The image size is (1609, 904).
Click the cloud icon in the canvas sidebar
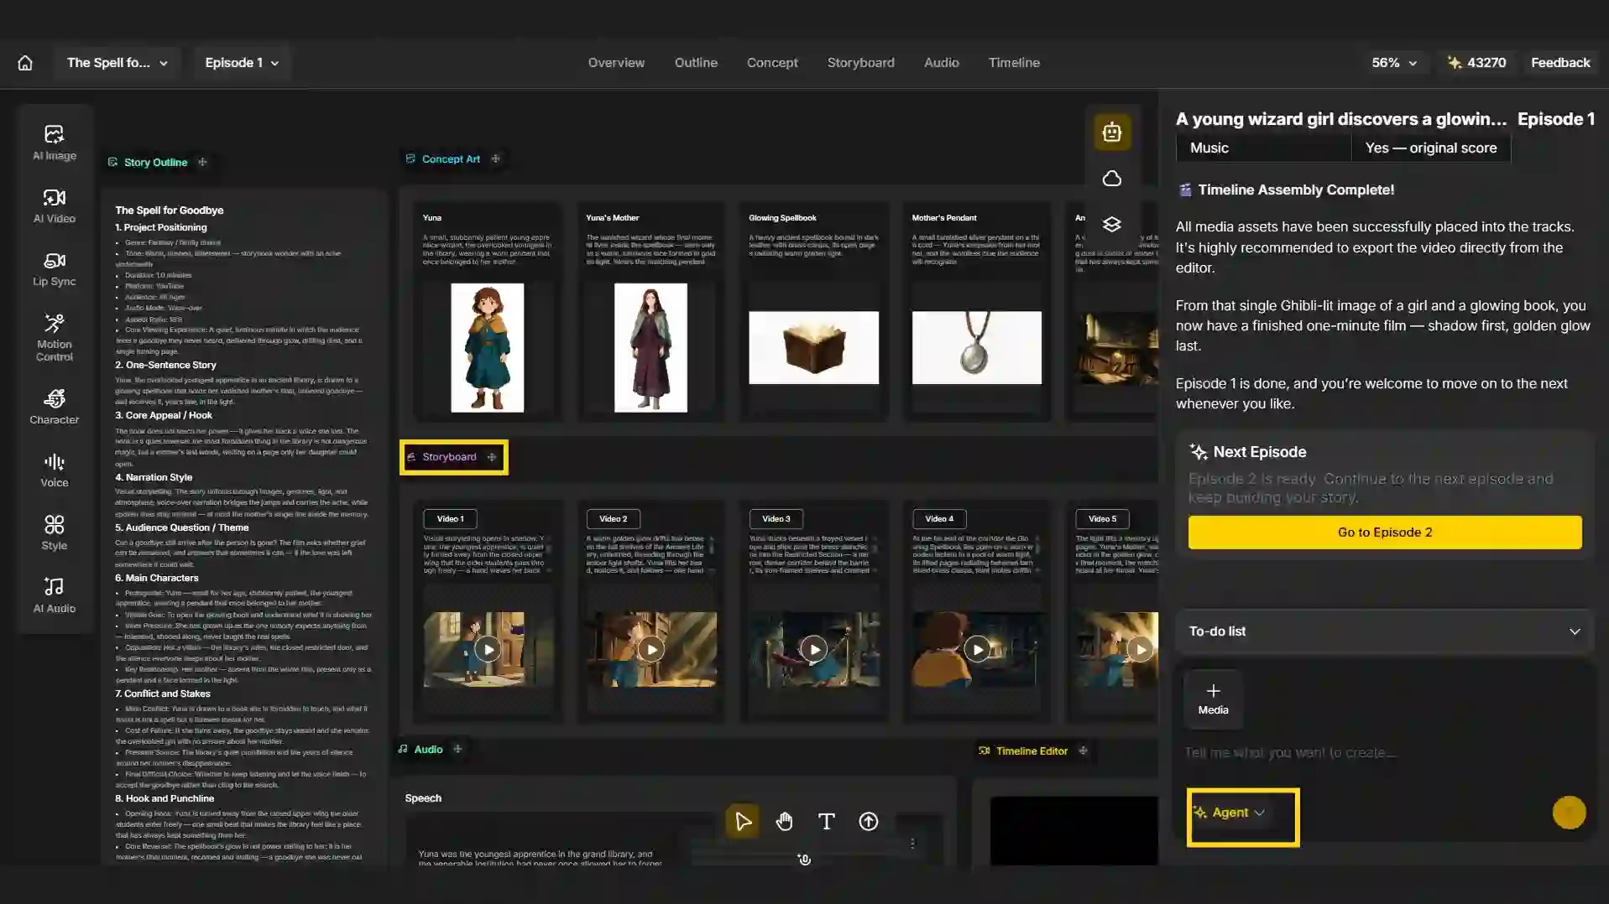[x=1111, y=179]
